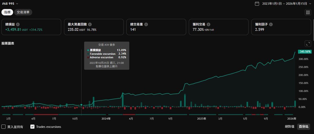Click the 2025年 time axis label
314x134 pixels.
pos(202,119)
